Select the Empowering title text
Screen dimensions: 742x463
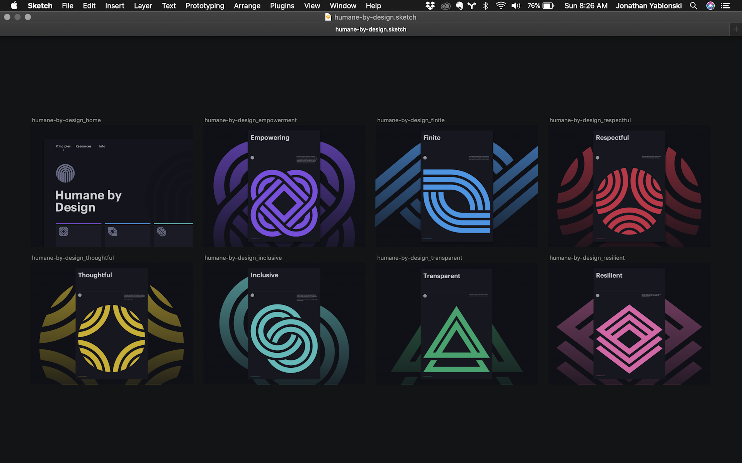tap(270, 138)
